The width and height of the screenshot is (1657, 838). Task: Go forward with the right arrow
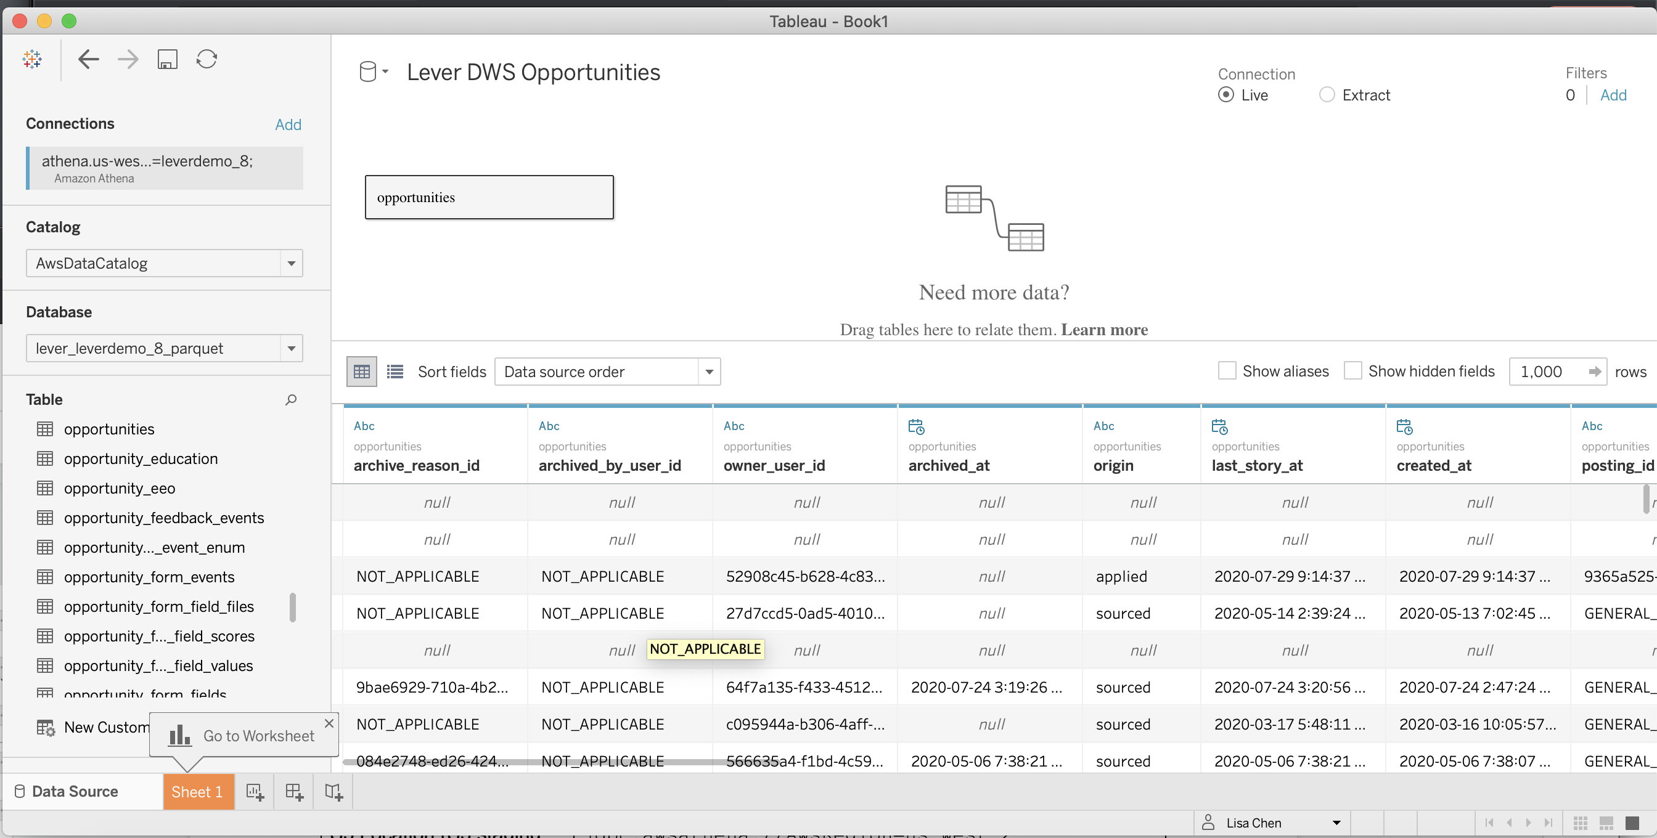coord(128,59)
